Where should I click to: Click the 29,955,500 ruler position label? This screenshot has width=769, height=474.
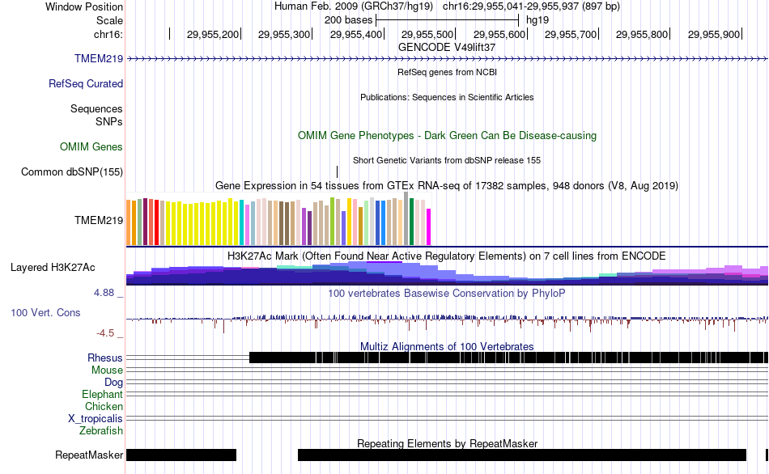427,34
